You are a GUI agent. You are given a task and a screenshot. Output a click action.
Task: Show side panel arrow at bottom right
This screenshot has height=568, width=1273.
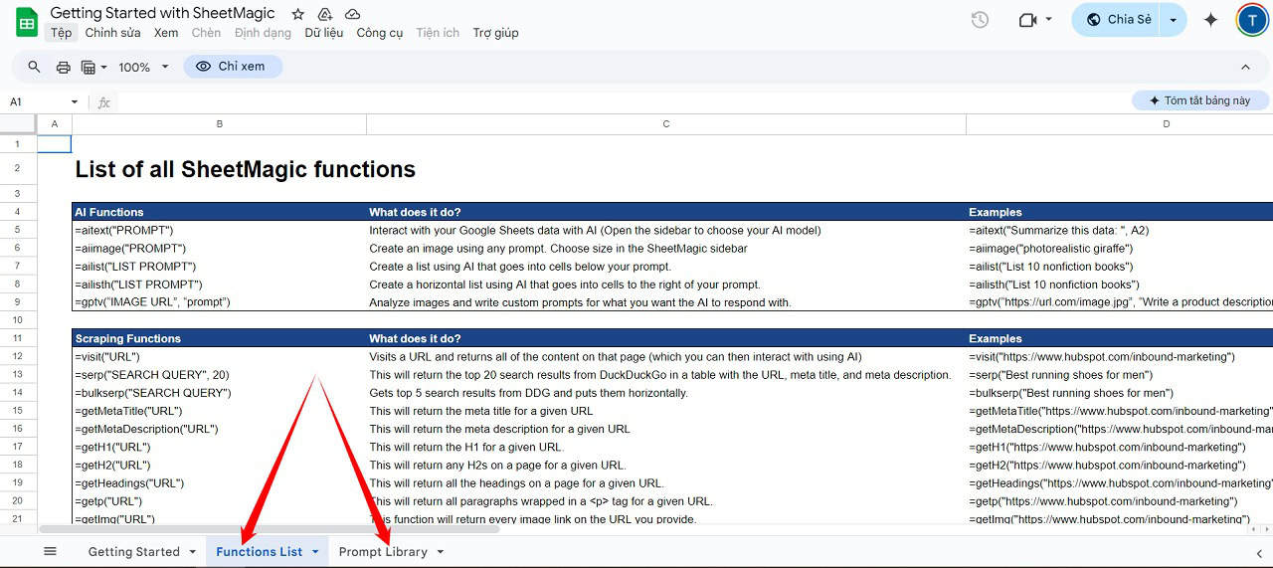click(x=1259, y=553)
